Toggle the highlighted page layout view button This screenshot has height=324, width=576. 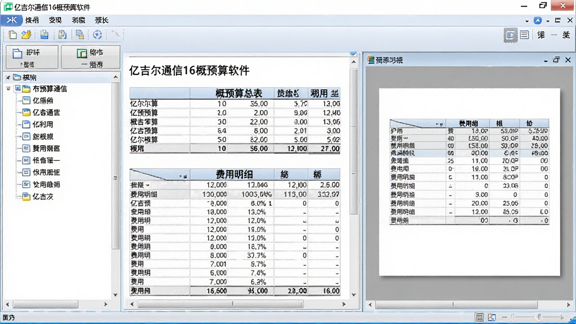[x=510, y=35]
